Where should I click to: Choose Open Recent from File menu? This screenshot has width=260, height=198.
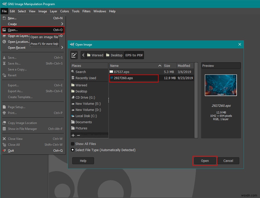point(17,48)
